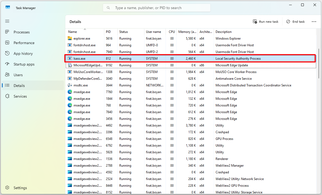
Task: Open the more options ellipsis menu
Action: coord(314,22)
